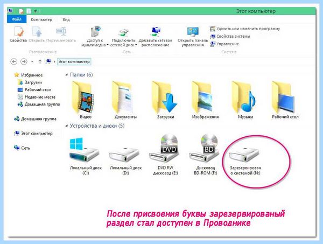Open Properties (Свойства) in the ribbon

18,34
